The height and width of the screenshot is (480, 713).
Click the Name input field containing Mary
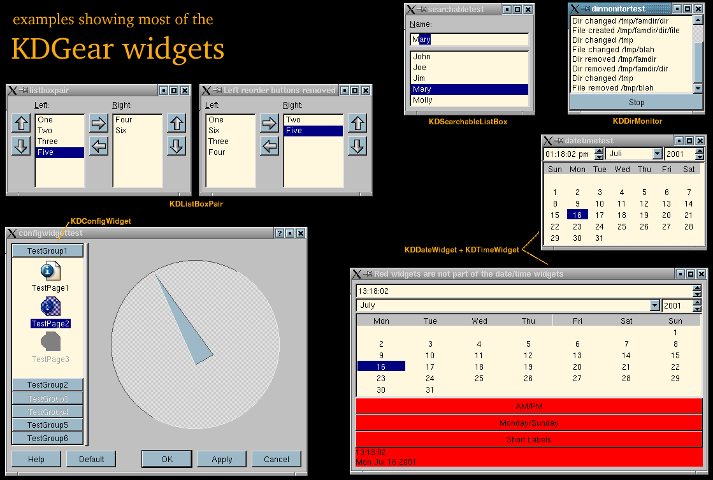click(x=469, y=40)
